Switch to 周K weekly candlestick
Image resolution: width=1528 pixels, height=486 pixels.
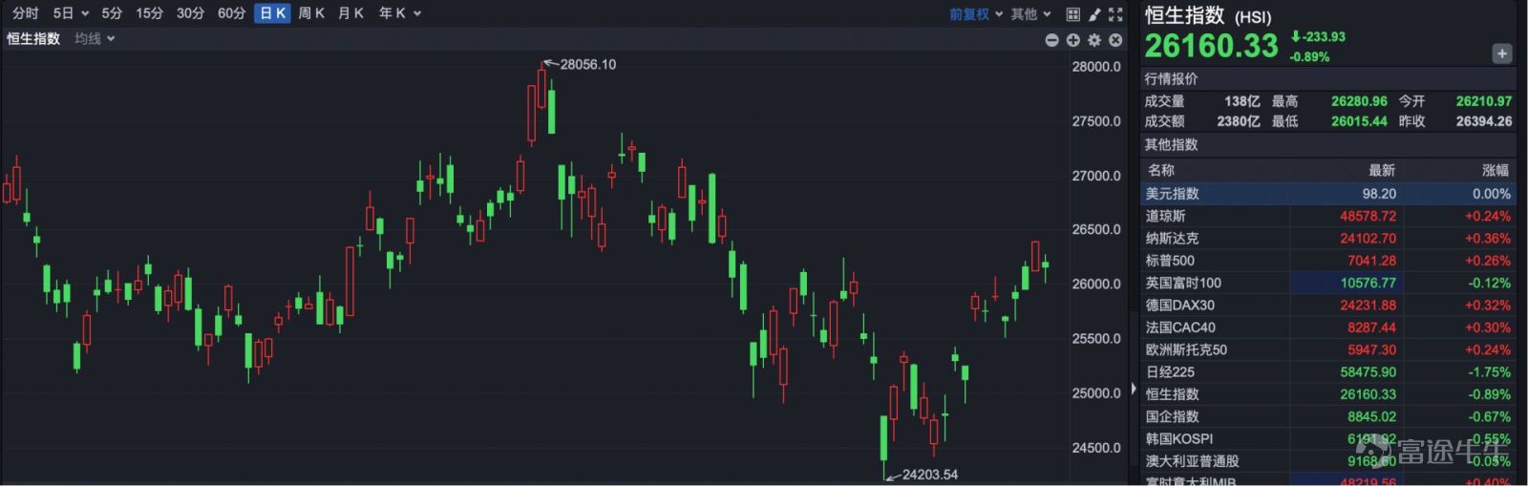[311, 13]
